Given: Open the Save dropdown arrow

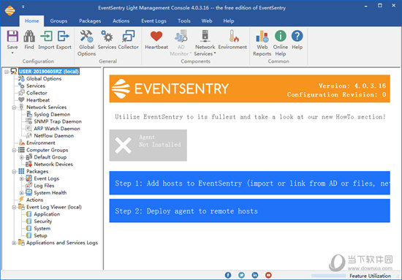Looking at the screenshot, I should click(x=12, y=53).
